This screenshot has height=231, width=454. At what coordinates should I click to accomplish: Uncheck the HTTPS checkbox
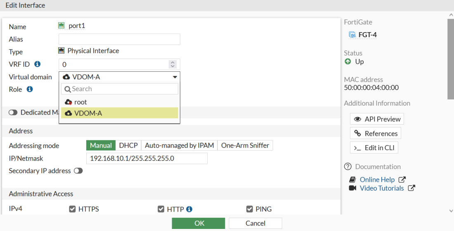point(72,209)
